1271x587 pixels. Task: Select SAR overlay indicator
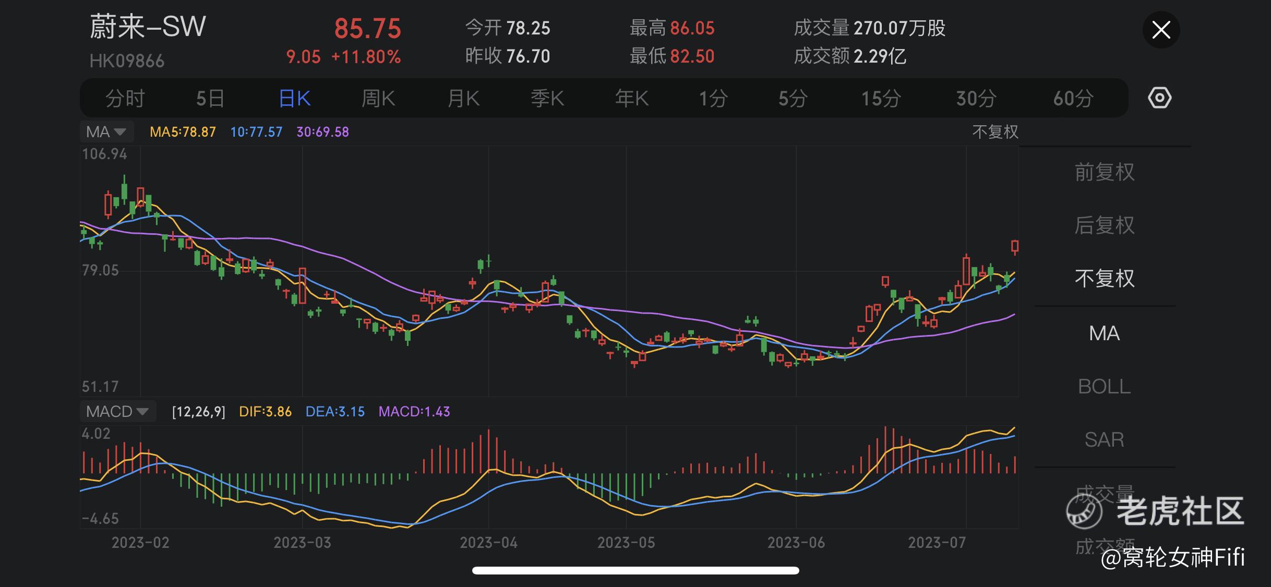1105,440
